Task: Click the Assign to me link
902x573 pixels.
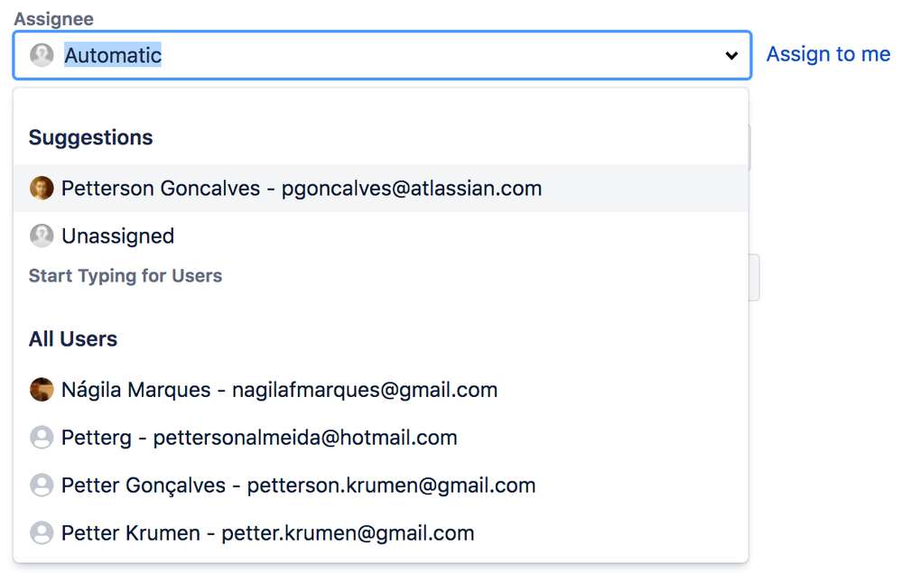Action: [x=827, y=54]
